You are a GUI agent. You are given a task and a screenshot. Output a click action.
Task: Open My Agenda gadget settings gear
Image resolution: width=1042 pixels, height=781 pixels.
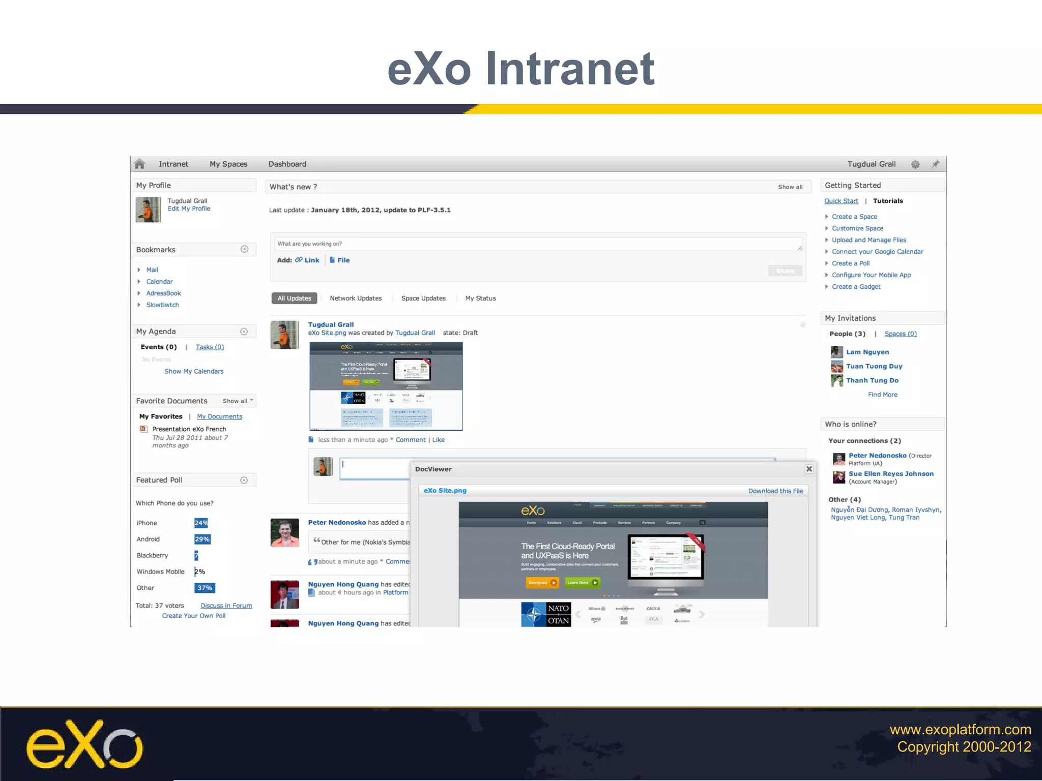pos(244,332)
